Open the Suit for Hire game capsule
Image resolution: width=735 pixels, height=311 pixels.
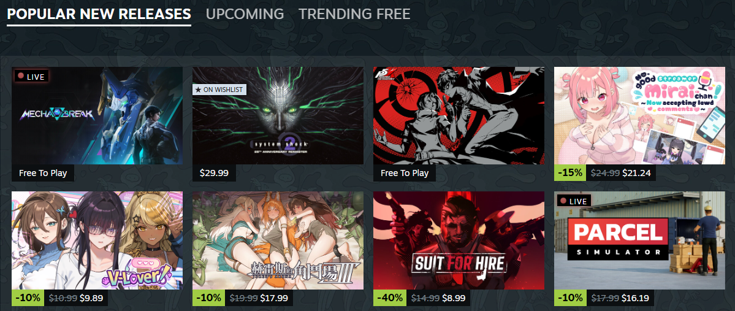coord(459,240)
